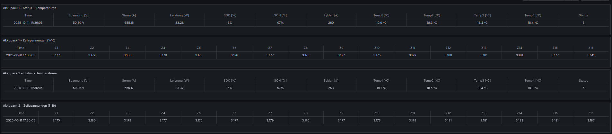Sort Akkupack 1 cell voltages by Z1 header
Viewport: 612px width, 134px height.
[56, 48]
